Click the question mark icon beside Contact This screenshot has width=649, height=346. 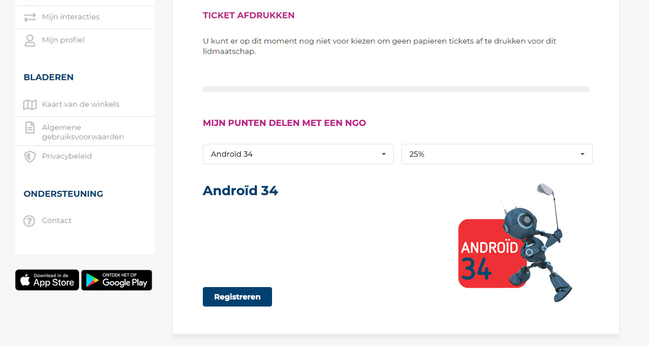[29, 221]
